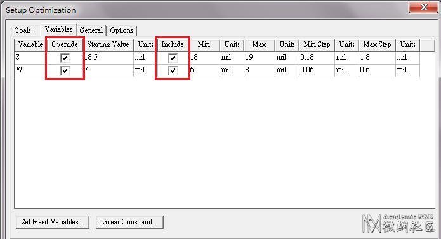The image size is (441, 239).
Task: Uncheck Include checkbox for variable S
Action: (x=173, y=58)
